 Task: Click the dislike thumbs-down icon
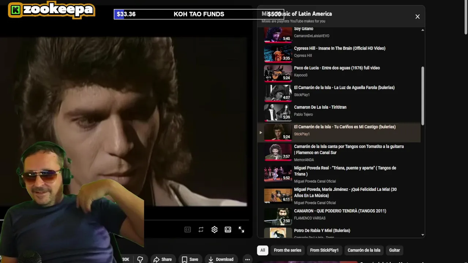(140, 259)
